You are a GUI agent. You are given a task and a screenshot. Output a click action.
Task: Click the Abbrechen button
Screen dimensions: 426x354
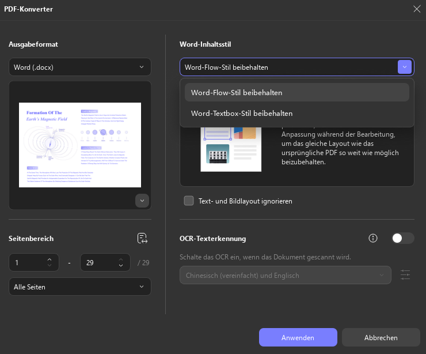(x=381, y=337)
